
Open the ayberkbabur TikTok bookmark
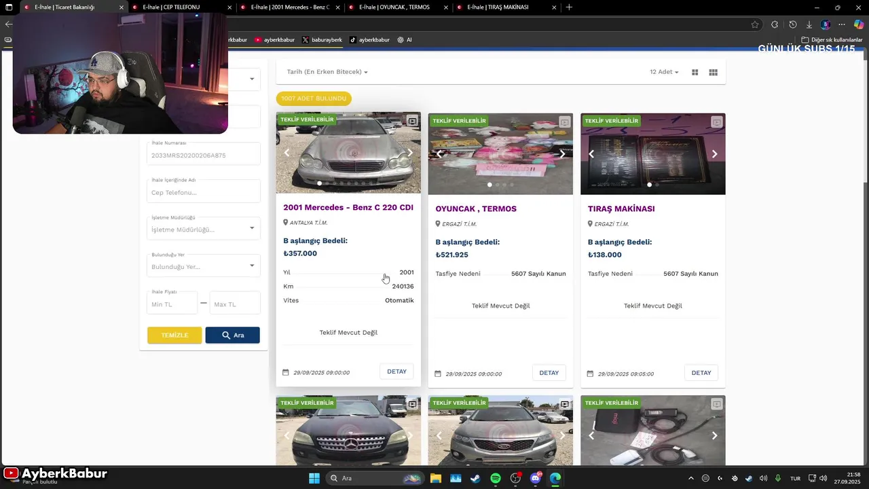(369, 40)
